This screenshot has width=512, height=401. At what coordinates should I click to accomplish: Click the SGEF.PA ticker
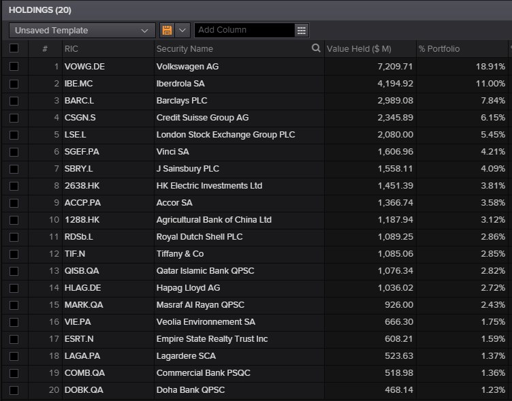[x=82, y=152]
